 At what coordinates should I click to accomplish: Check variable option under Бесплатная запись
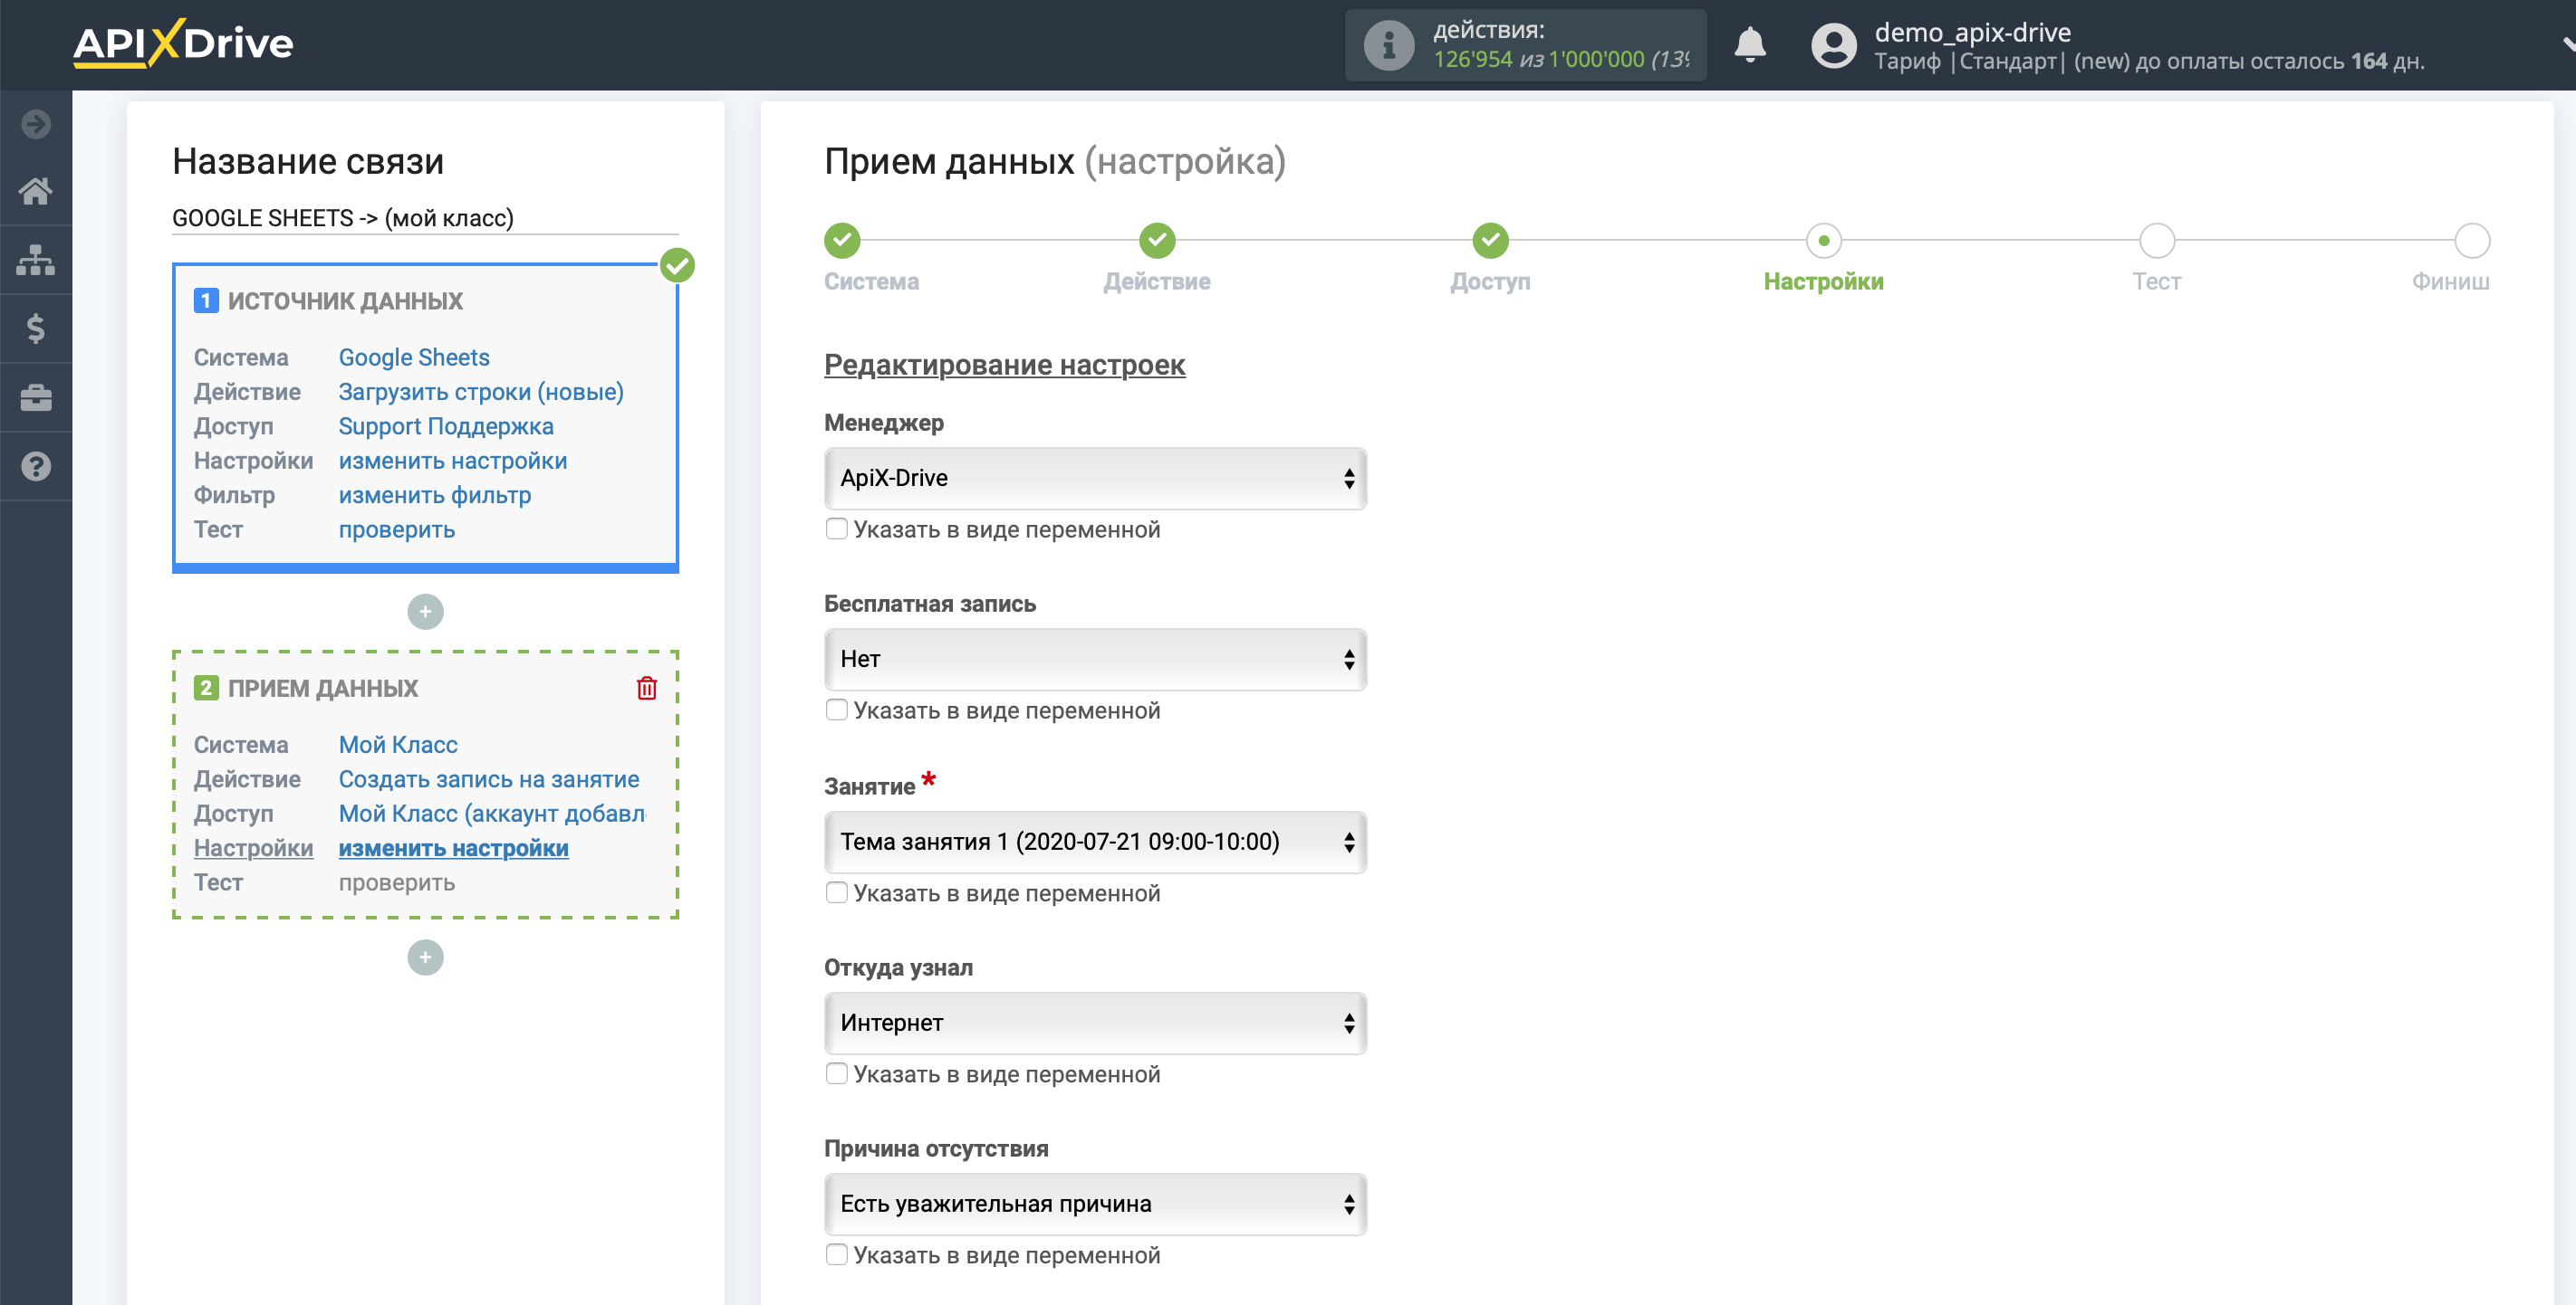pos(837,710)
